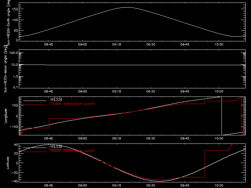This screenshot has width=251, height=188.
Task: Click the -20 tick on Latitude axis
Action: click(15, 173)
